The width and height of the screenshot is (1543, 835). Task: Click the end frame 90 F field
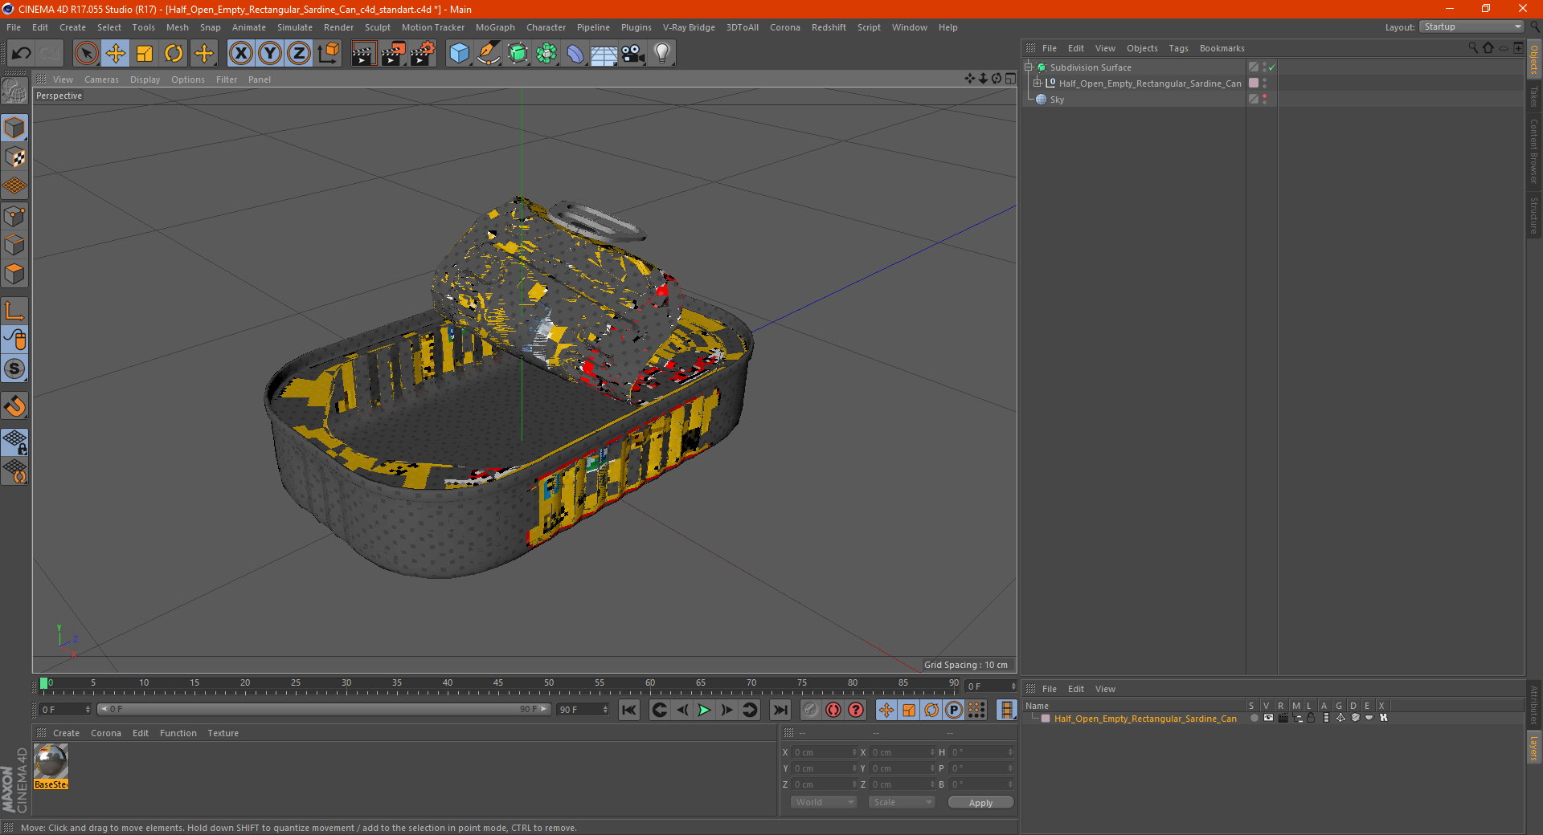[x=583, y=710]
